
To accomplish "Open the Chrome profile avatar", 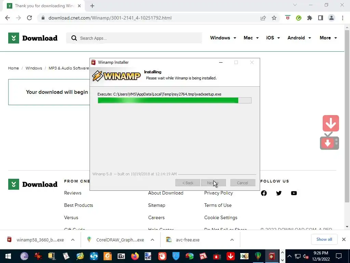I will pos(332,18).
